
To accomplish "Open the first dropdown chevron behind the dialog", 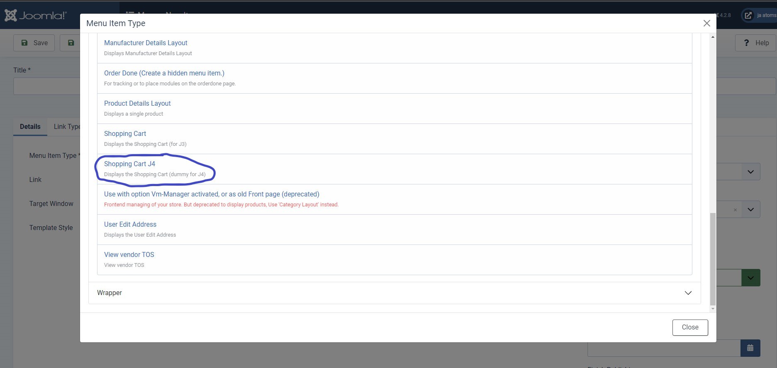I will (x=750, y=172).
